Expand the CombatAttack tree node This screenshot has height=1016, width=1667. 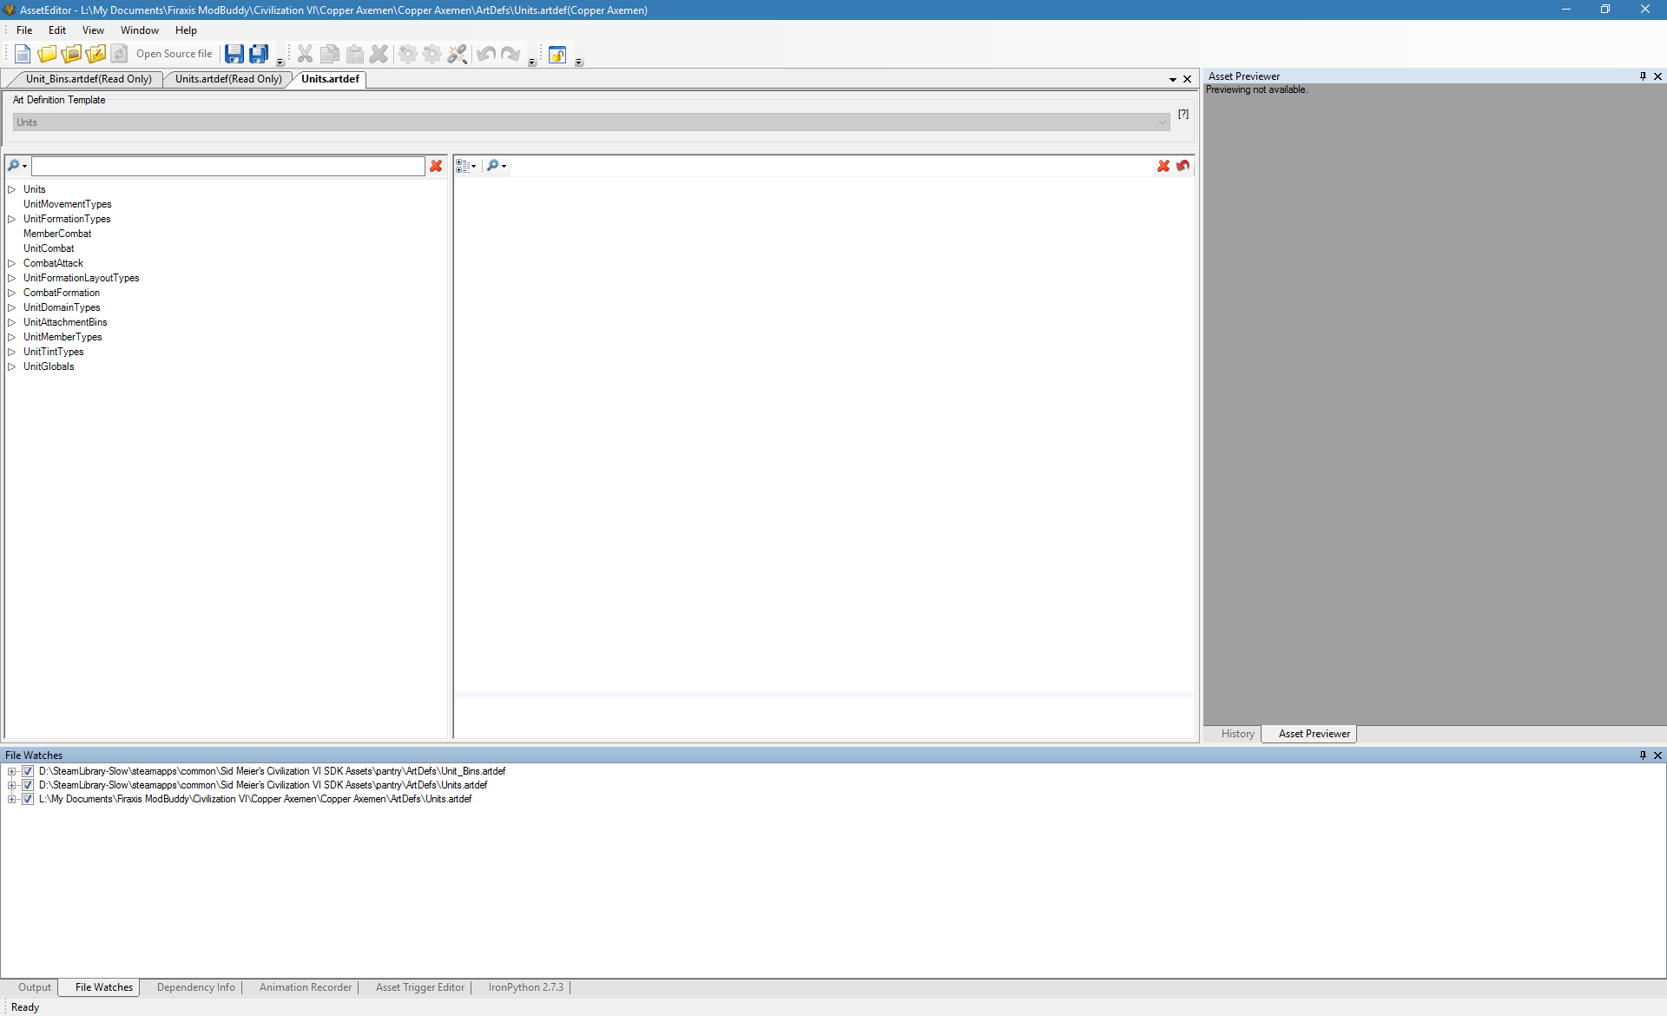click(x=14, y=262)
